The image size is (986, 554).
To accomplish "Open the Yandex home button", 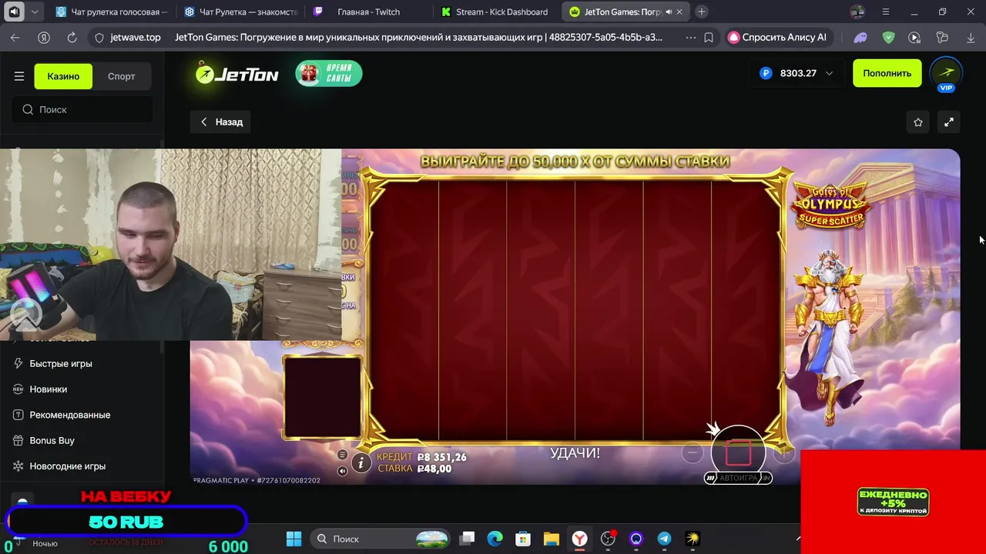I will click(44, 37).
